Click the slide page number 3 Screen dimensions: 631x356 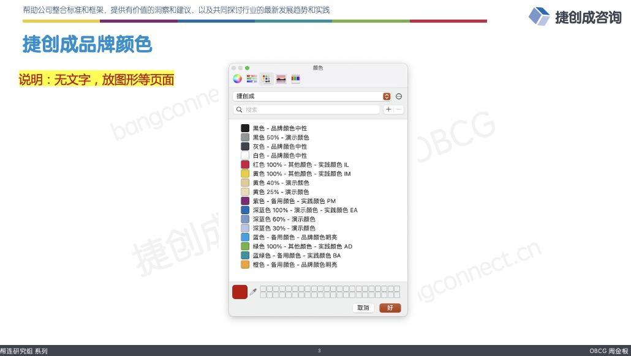point(320,350)
